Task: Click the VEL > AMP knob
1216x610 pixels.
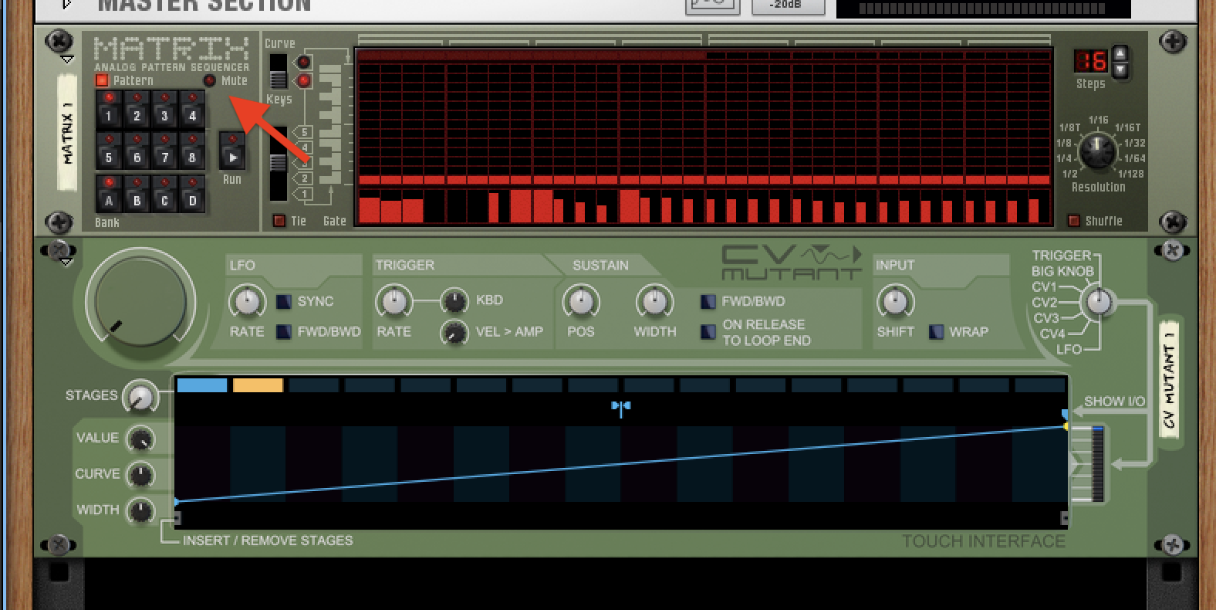Action: click(x=454, y=332)
